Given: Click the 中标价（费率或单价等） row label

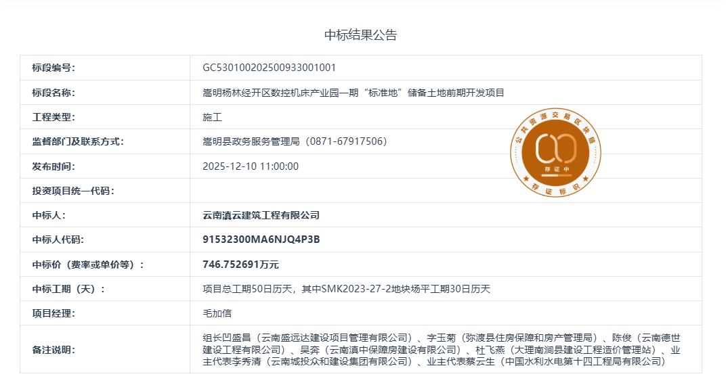Looking at the screenshot, I should (x=88, y=265).
